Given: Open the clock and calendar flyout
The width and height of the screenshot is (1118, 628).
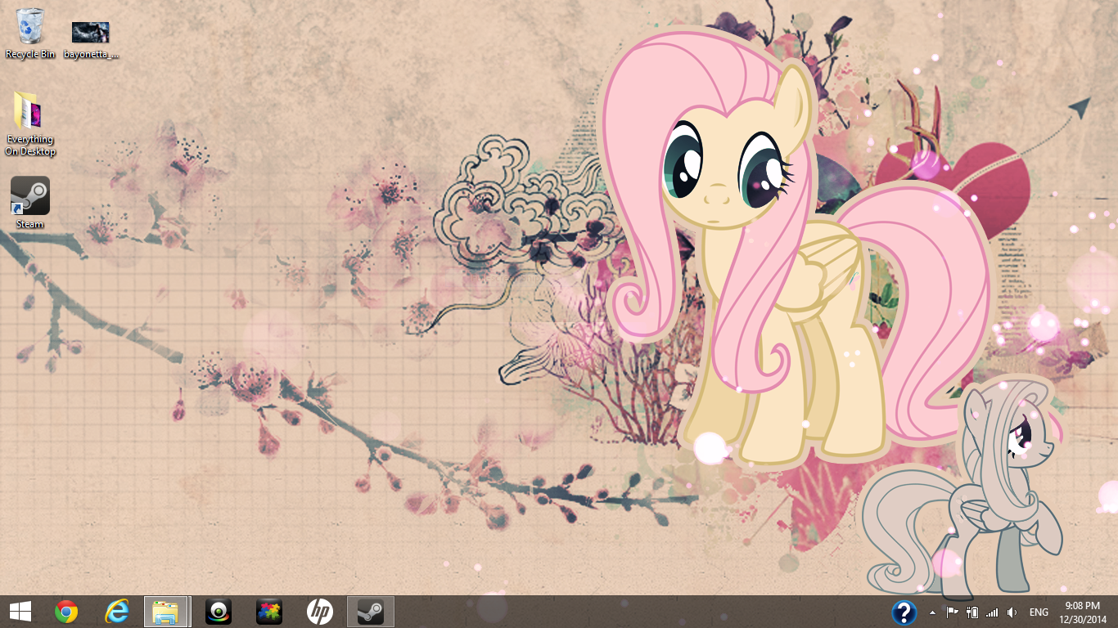Looking at the screenshot, I should coord(1082,611).
